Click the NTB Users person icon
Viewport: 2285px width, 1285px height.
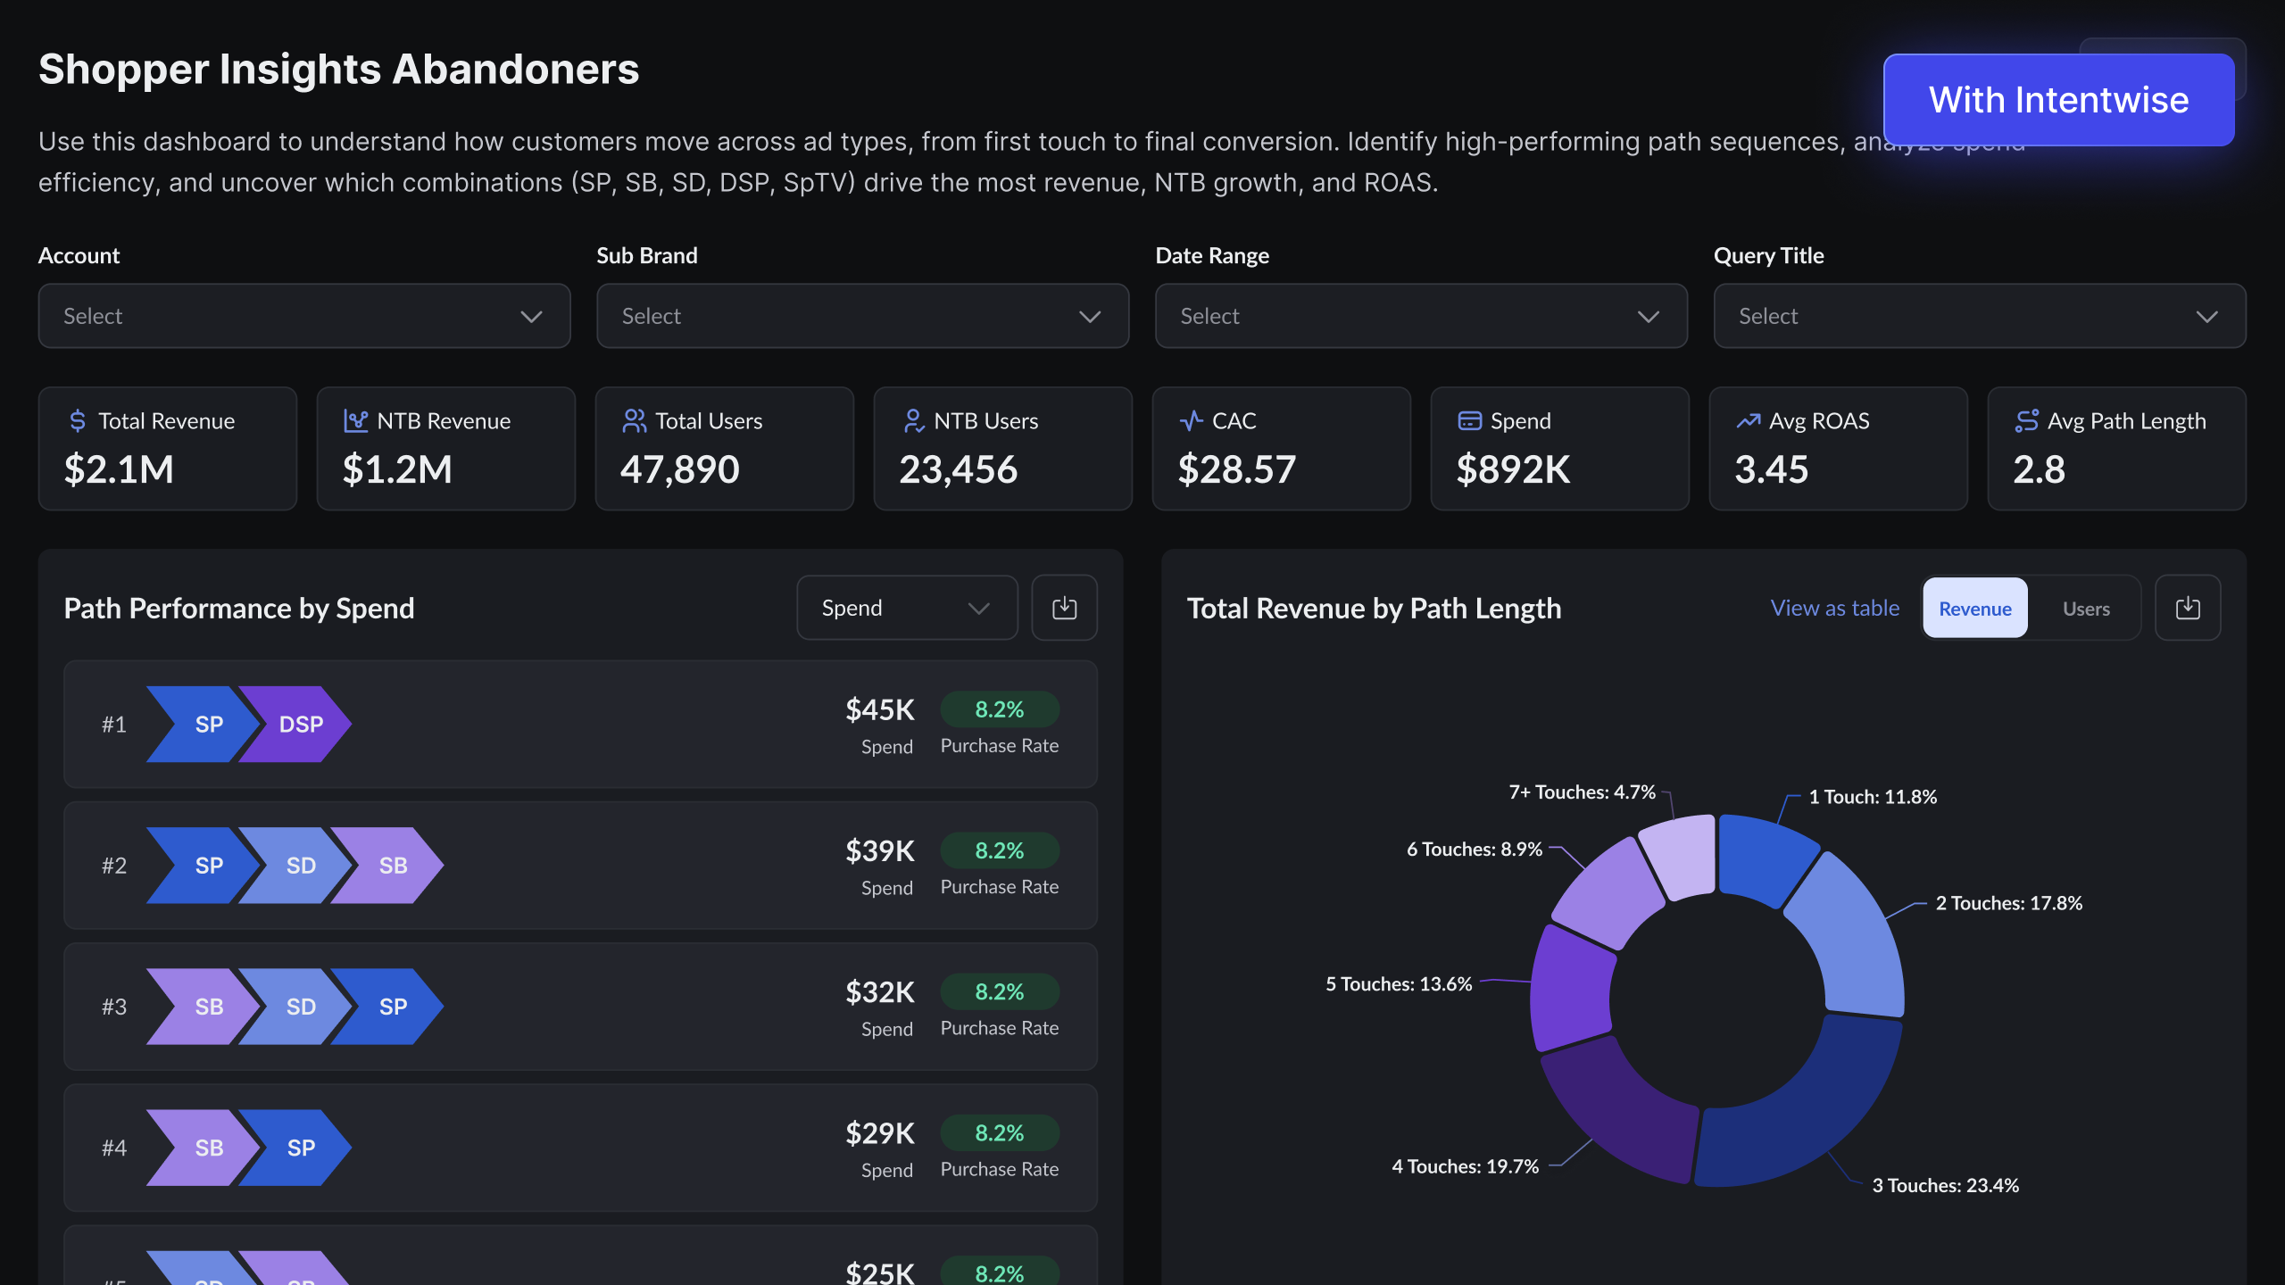pos(913,420)
